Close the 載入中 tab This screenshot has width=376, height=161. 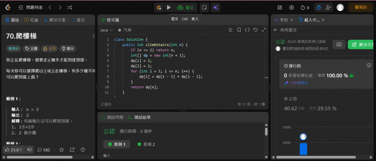click(323, 20)
